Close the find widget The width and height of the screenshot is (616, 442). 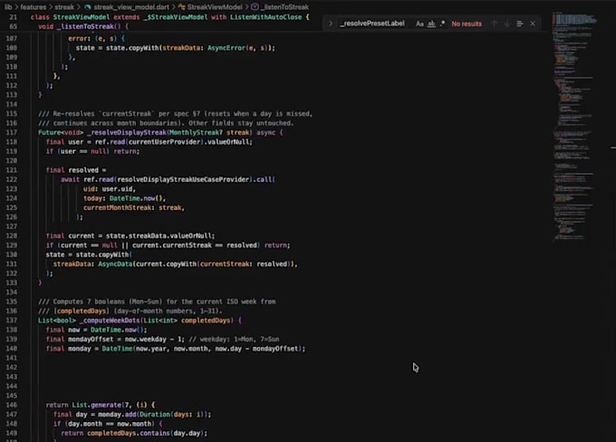(x=533, y=24)
